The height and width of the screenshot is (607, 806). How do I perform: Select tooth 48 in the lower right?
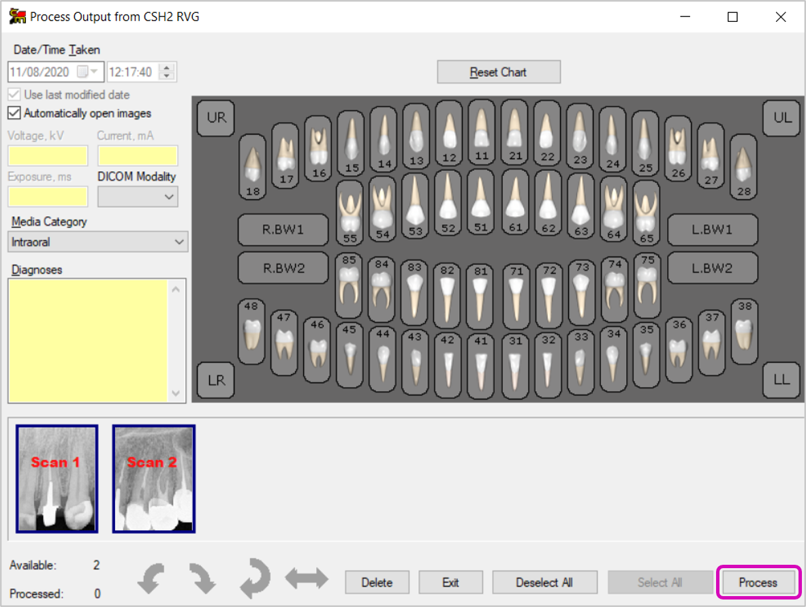coord(251,332)
